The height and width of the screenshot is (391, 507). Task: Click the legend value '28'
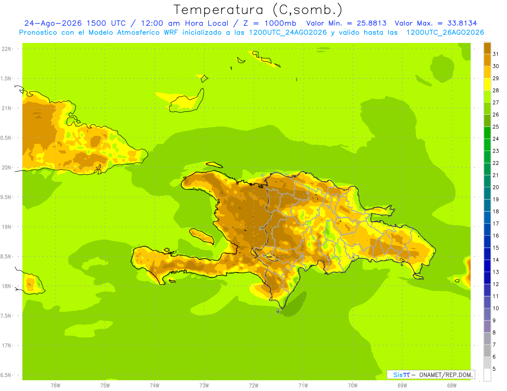pyautogui.click(x=496, y=90)
